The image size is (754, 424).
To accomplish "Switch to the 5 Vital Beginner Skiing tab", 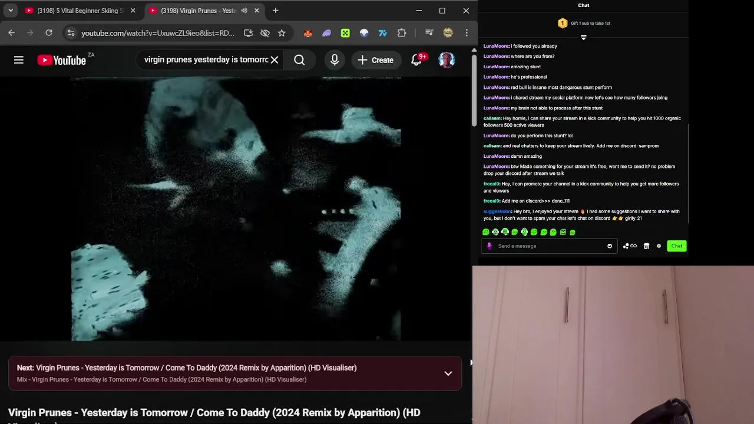I will point(80,11).
